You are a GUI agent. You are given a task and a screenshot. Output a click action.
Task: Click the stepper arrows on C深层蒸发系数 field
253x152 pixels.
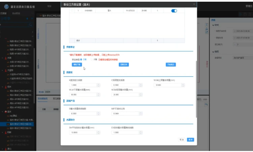click(141, 85)
